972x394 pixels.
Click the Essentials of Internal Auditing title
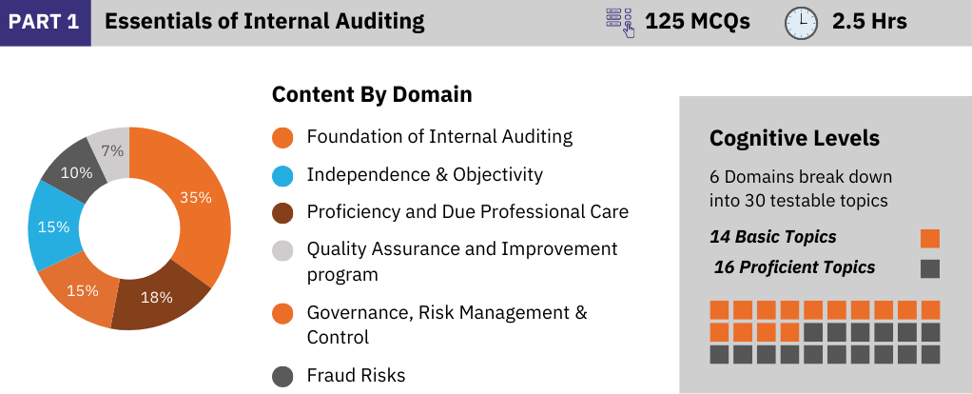tap(264, 21)
